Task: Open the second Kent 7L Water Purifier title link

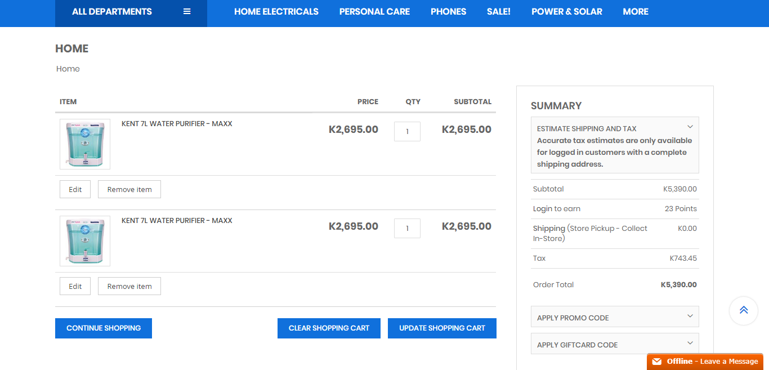Action: click(x=177, y=221)
